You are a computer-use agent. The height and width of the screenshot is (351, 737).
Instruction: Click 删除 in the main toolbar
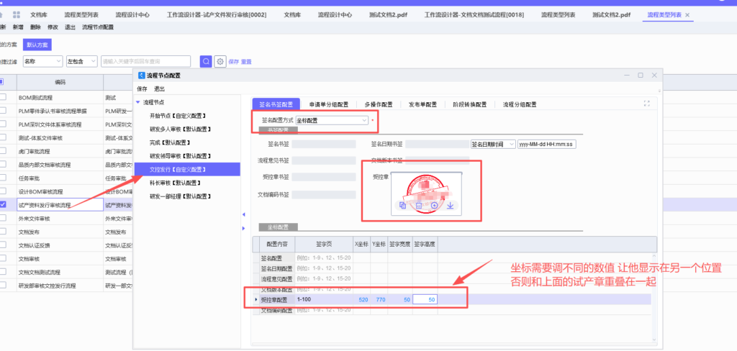click(x=35, y=27)
